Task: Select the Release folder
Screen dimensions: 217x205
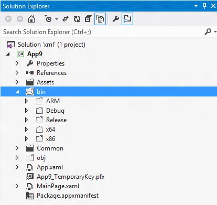Action: 56,120
